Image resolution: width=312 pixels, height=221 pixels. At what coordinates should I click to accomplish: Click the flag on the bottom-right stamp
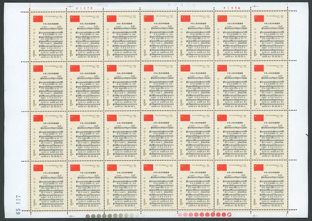pyautogui.click(x=259, y=167)
